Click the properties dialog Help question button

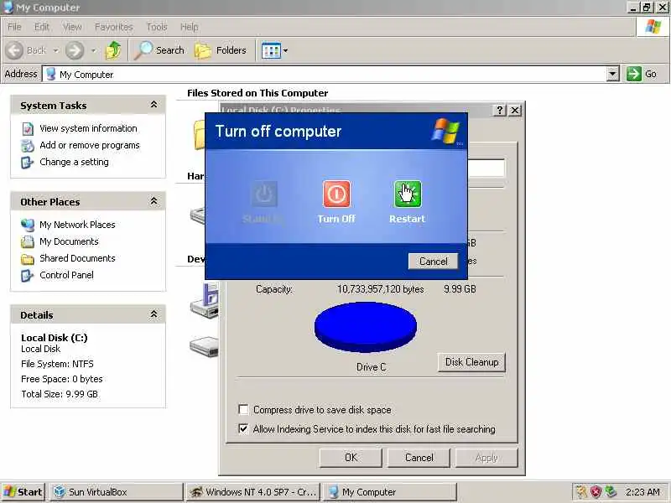pos(499,111)
